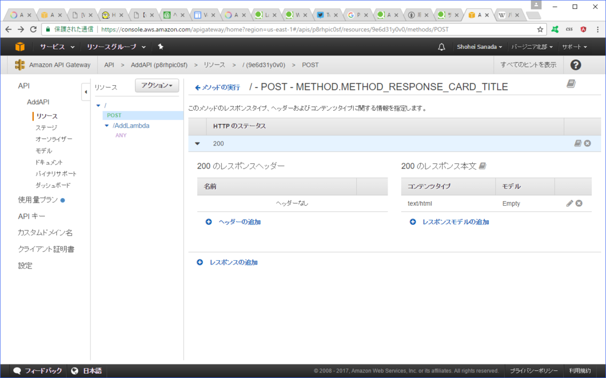Select モデル in the left sidebar
This screenshot has height=378, width=606.
44,151
